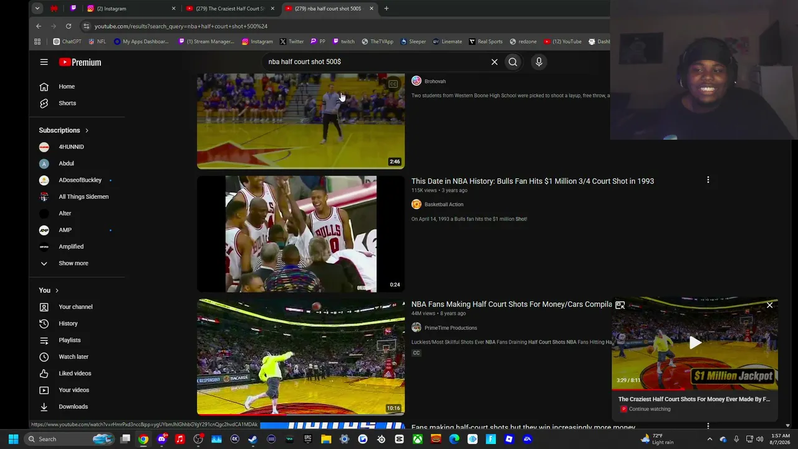Viewport: 798px width, 449px height.
Task: Clear the search box with the X
Action: click(494, 62)
